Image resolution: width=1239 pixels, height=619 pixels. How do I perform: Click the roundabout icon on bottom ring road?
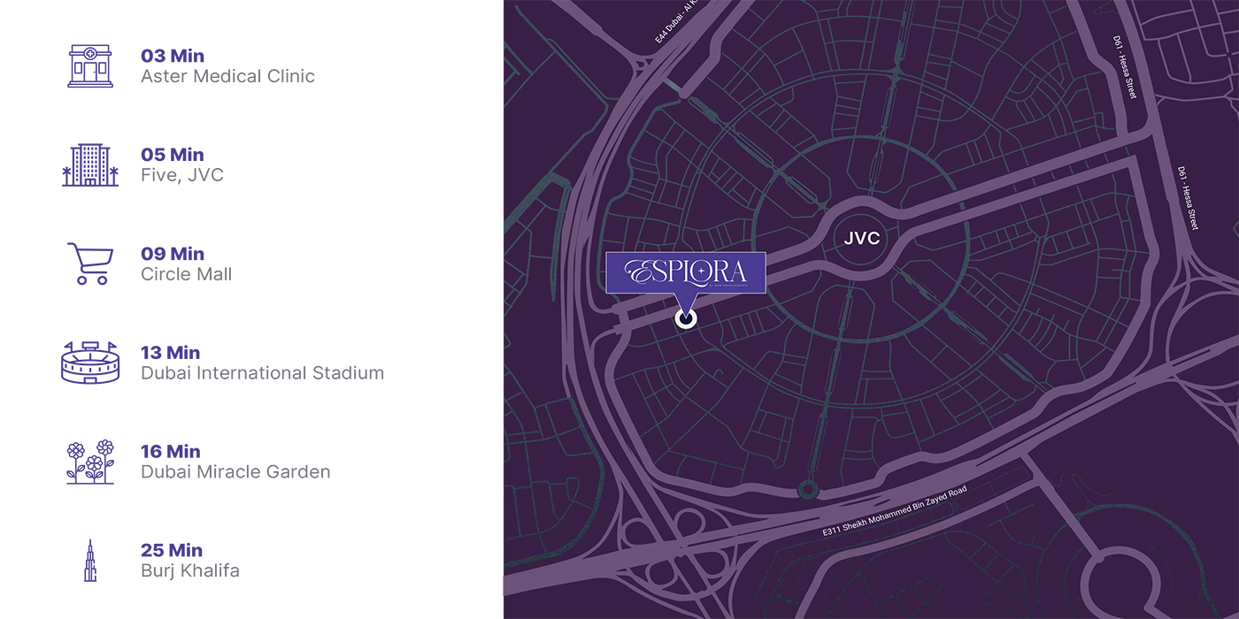pyautogui.click(x=806, y=488)
